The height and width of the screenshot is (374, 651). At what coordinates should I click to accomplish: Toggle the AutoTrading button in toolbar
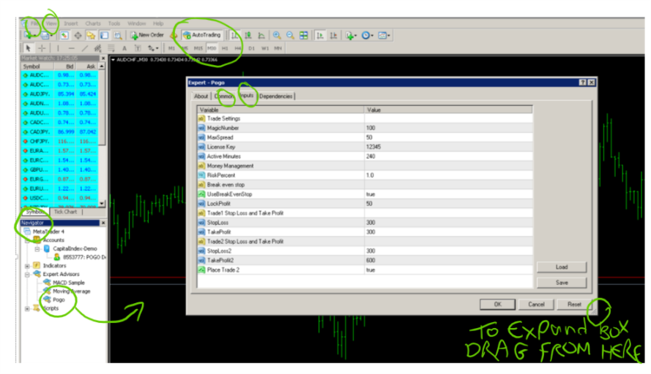[202, 35]
